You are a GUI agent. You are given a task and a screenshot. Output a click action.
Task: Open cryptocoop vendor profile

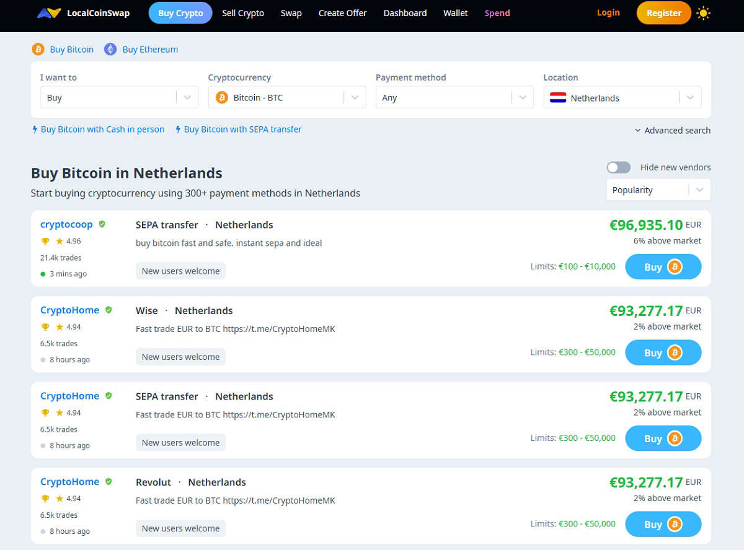(x=66, y=224)
